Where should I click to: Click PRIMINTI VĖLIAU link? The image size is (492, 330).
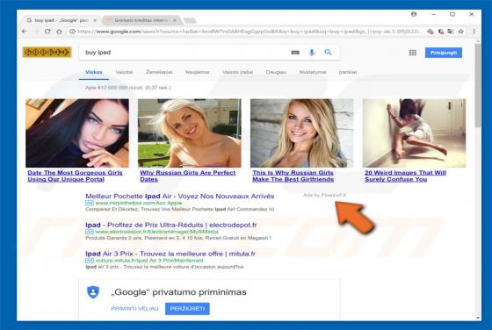click(x=134, y=309)
